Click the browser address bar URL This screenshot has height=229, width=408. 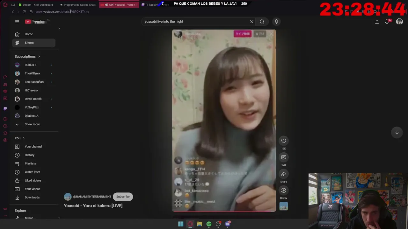click(x=62, y=12)
